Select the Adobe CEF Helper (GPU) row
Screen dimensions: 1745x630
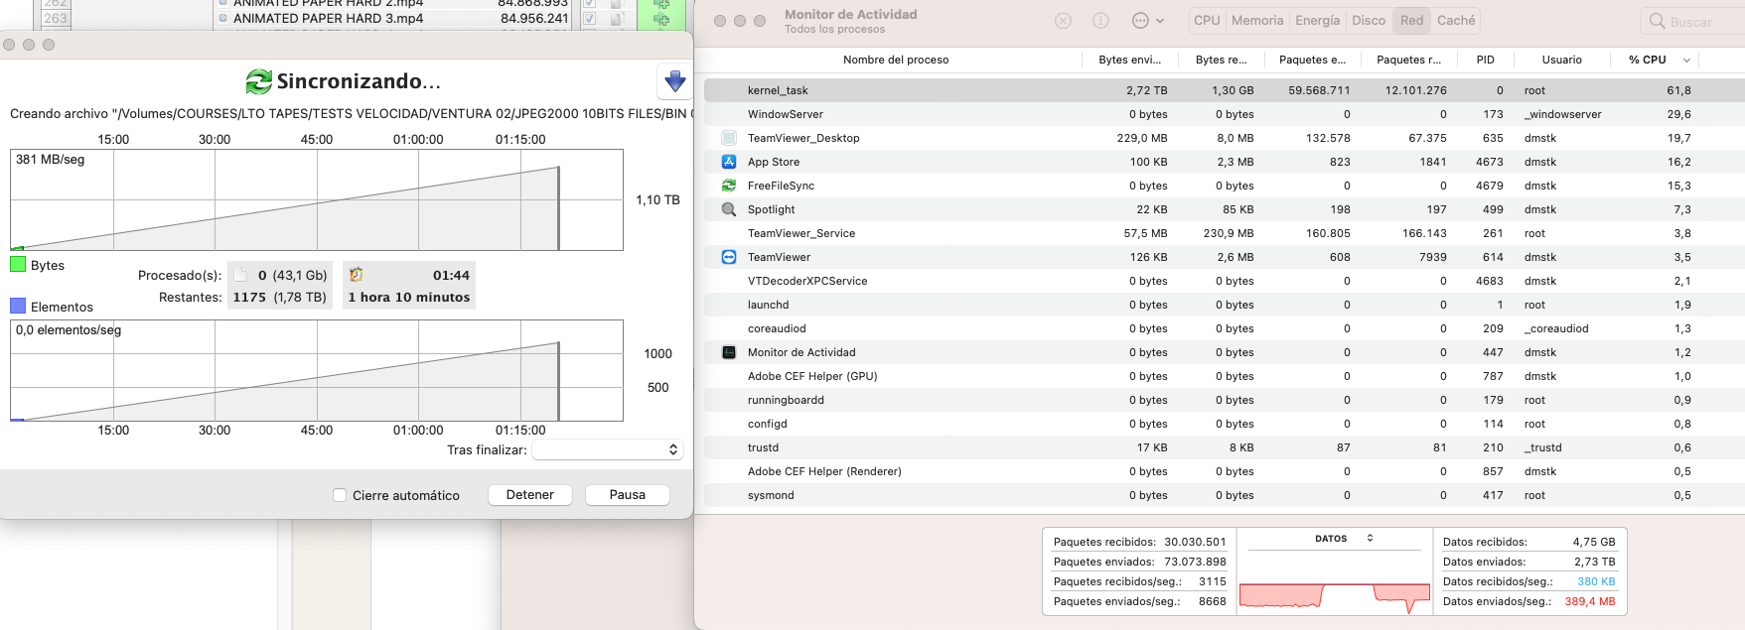[1224, 376]
